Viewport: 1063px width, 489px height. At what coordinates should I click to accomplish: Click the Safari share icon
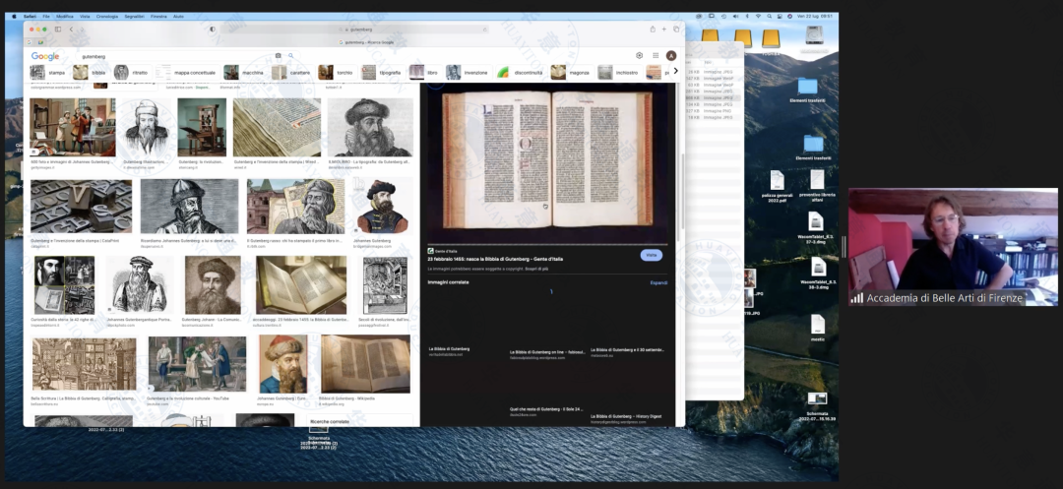[653, 30]
